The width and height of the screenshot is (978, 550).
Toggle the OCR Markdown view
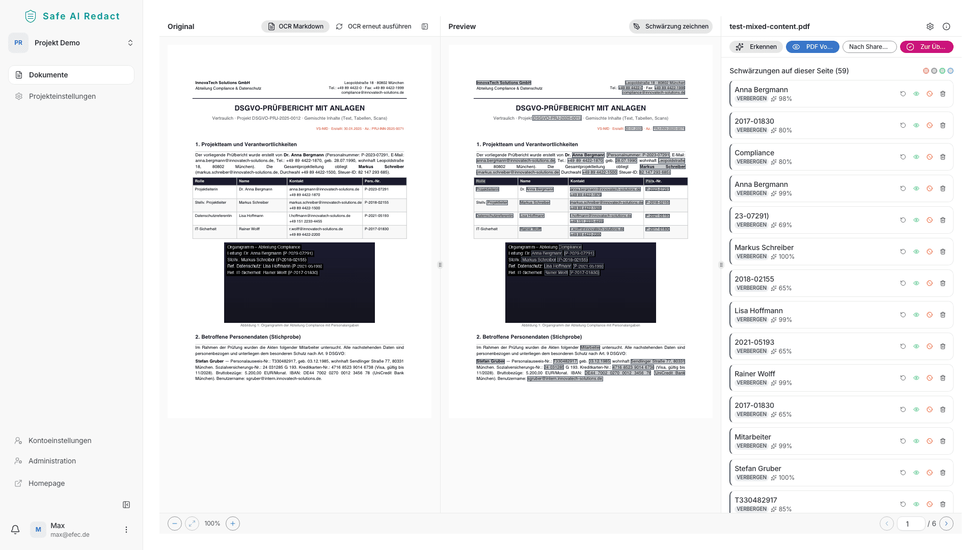[x=295, y=26]
